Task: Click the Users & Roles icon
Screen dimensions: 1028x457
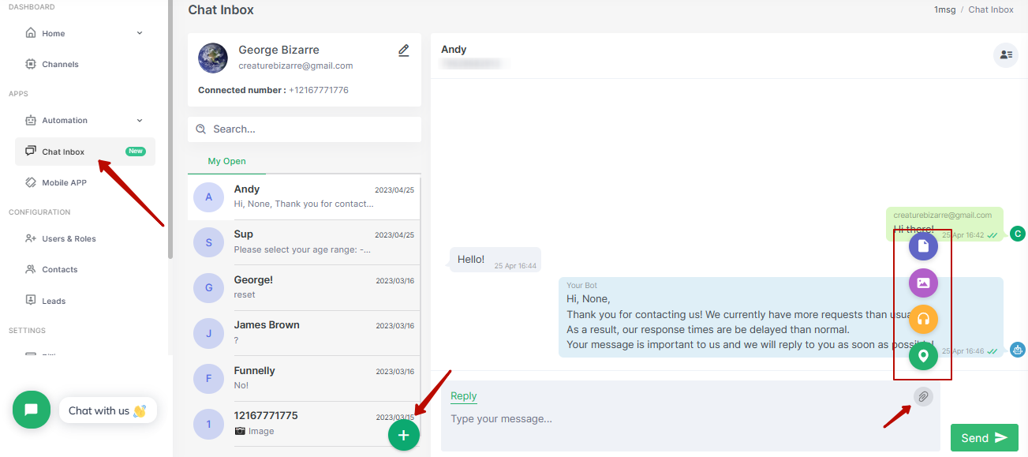Action: 31,238
